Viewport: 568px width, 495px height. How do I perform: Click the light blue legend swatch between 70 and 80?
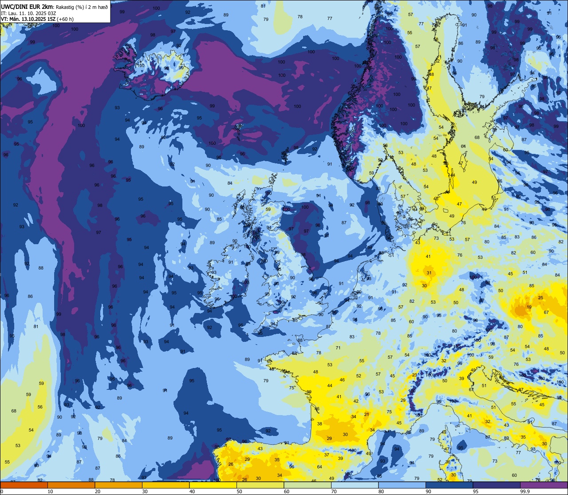355,485
